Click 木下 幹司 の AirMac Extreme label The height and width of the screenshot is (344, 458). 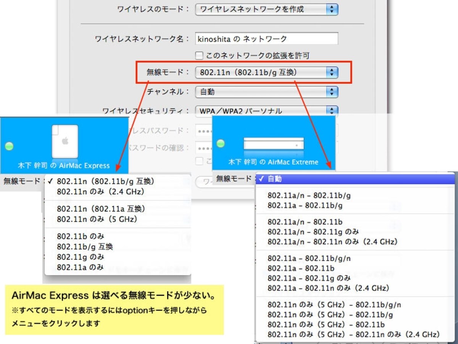click(x=273, y=162)
